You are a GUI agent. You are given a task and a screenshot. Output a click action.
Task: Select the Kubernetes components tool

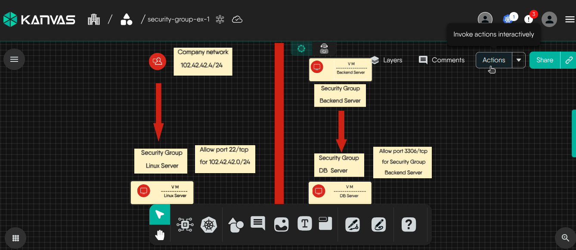[209, 224]
